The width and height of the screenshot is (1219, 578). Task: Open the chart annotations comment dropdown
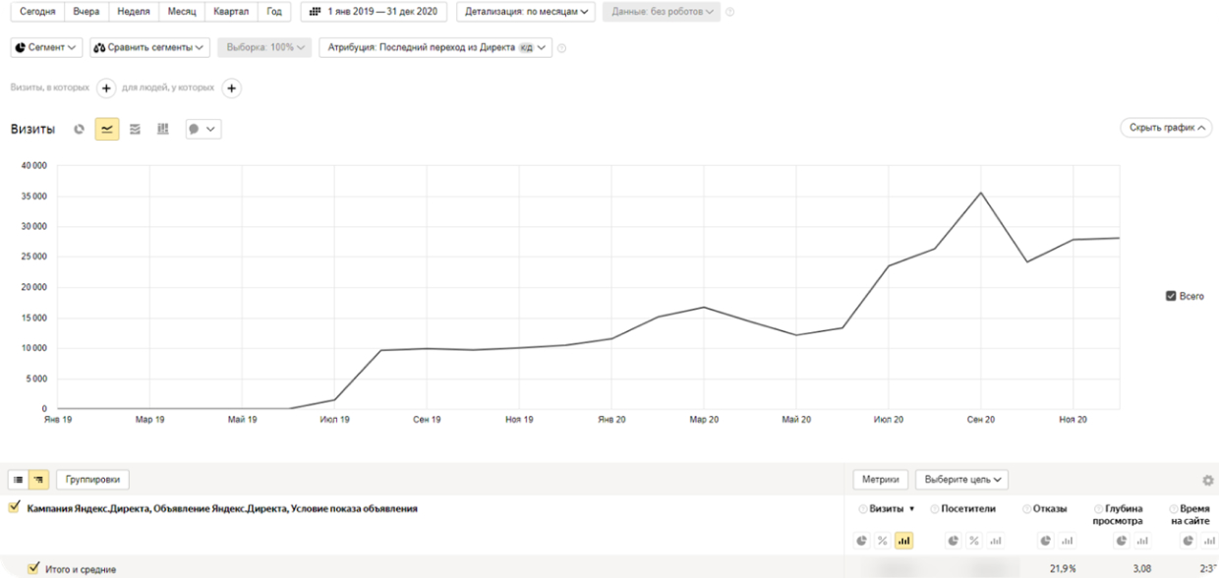(x=203, y=129)
